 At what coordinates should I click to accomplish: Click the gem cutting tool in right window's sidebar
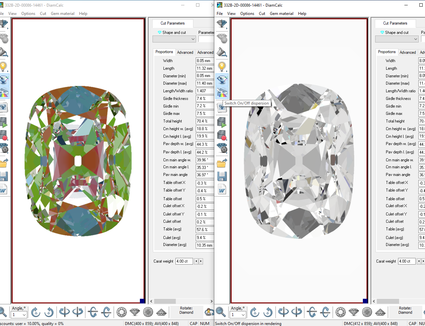222,24
